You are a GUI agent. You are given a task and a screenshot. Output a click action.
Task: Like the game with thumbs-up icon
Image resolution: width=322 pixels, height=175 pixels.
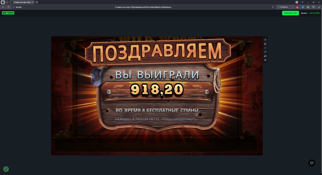coord(265,56)
